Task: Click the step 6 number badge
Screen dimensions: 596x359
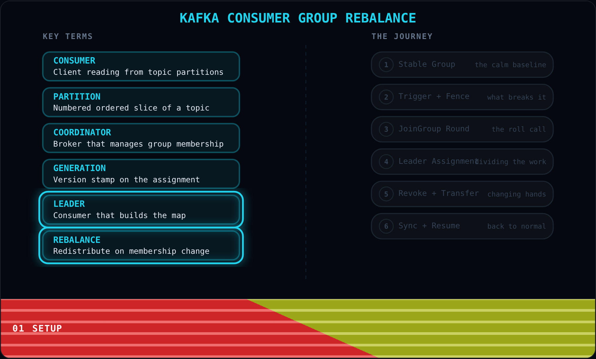Action: (386, 226)
